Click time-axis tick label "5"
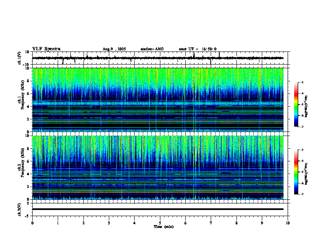324x250 pixels. tap(160, 223)
